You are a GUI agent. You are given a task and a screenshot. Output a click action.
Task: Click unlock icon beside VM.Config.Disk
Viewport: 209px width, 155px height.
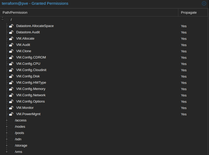pyautogui.click(x=11, y=76)
